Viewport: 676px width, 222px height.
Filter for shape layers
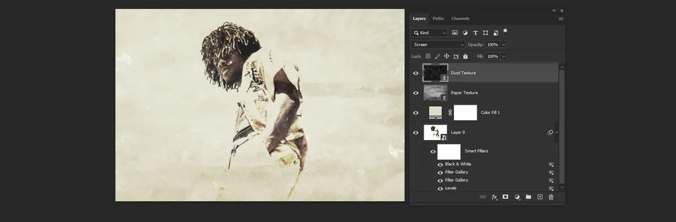[486, 33]
